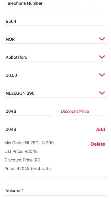Tap the red chevron beside NL25GUN 390
Screen dimensions: 111x198
click(102, 93)
